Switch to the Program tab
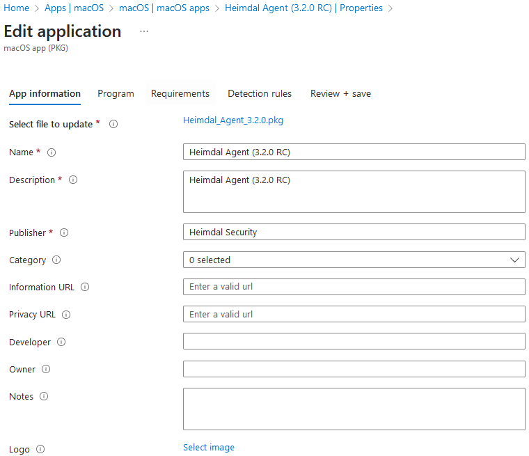The image size is (529, 456). [x=116, y=94]
